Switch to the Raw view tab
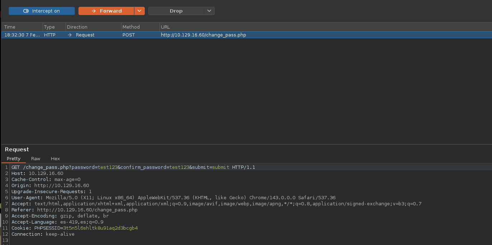The height and width of the screenshot is (245, 492). (x=36, y=159)
